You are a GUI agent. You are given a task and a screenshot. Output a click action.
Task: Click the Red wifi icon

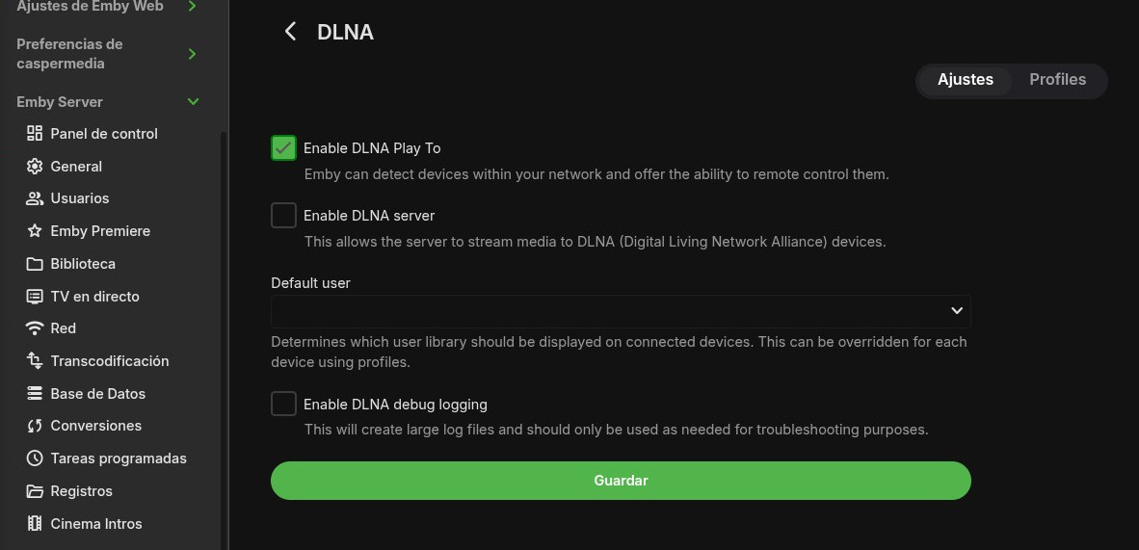click(x=35, y=328)
